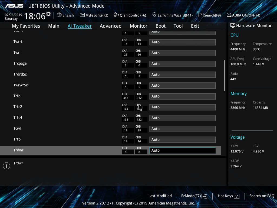Image resolution: width=277 pixels, height=208 pixels.
Task: Click the Qfan Control fan icon
Action: (116, 15)
